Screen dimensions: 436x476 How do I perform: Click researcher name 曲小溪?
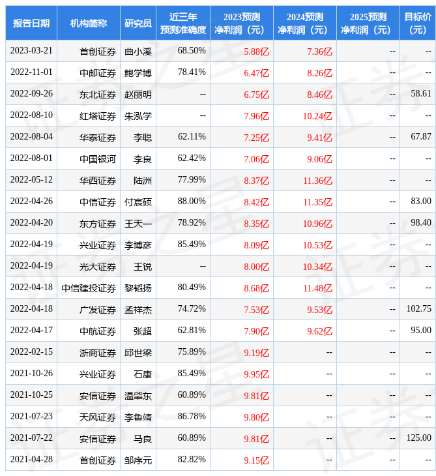138,52
